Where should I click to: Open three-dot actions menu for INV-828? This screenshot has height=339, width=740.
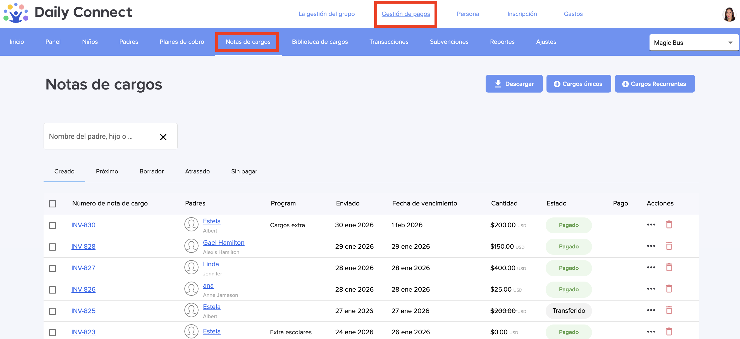651,246
